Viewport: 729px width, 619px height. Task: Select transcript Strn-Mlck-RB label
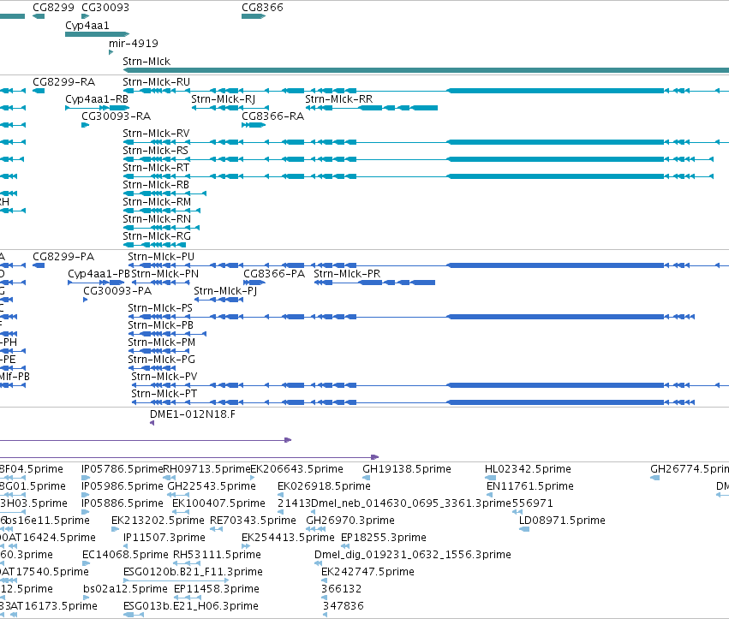click(x=156, y=185)
